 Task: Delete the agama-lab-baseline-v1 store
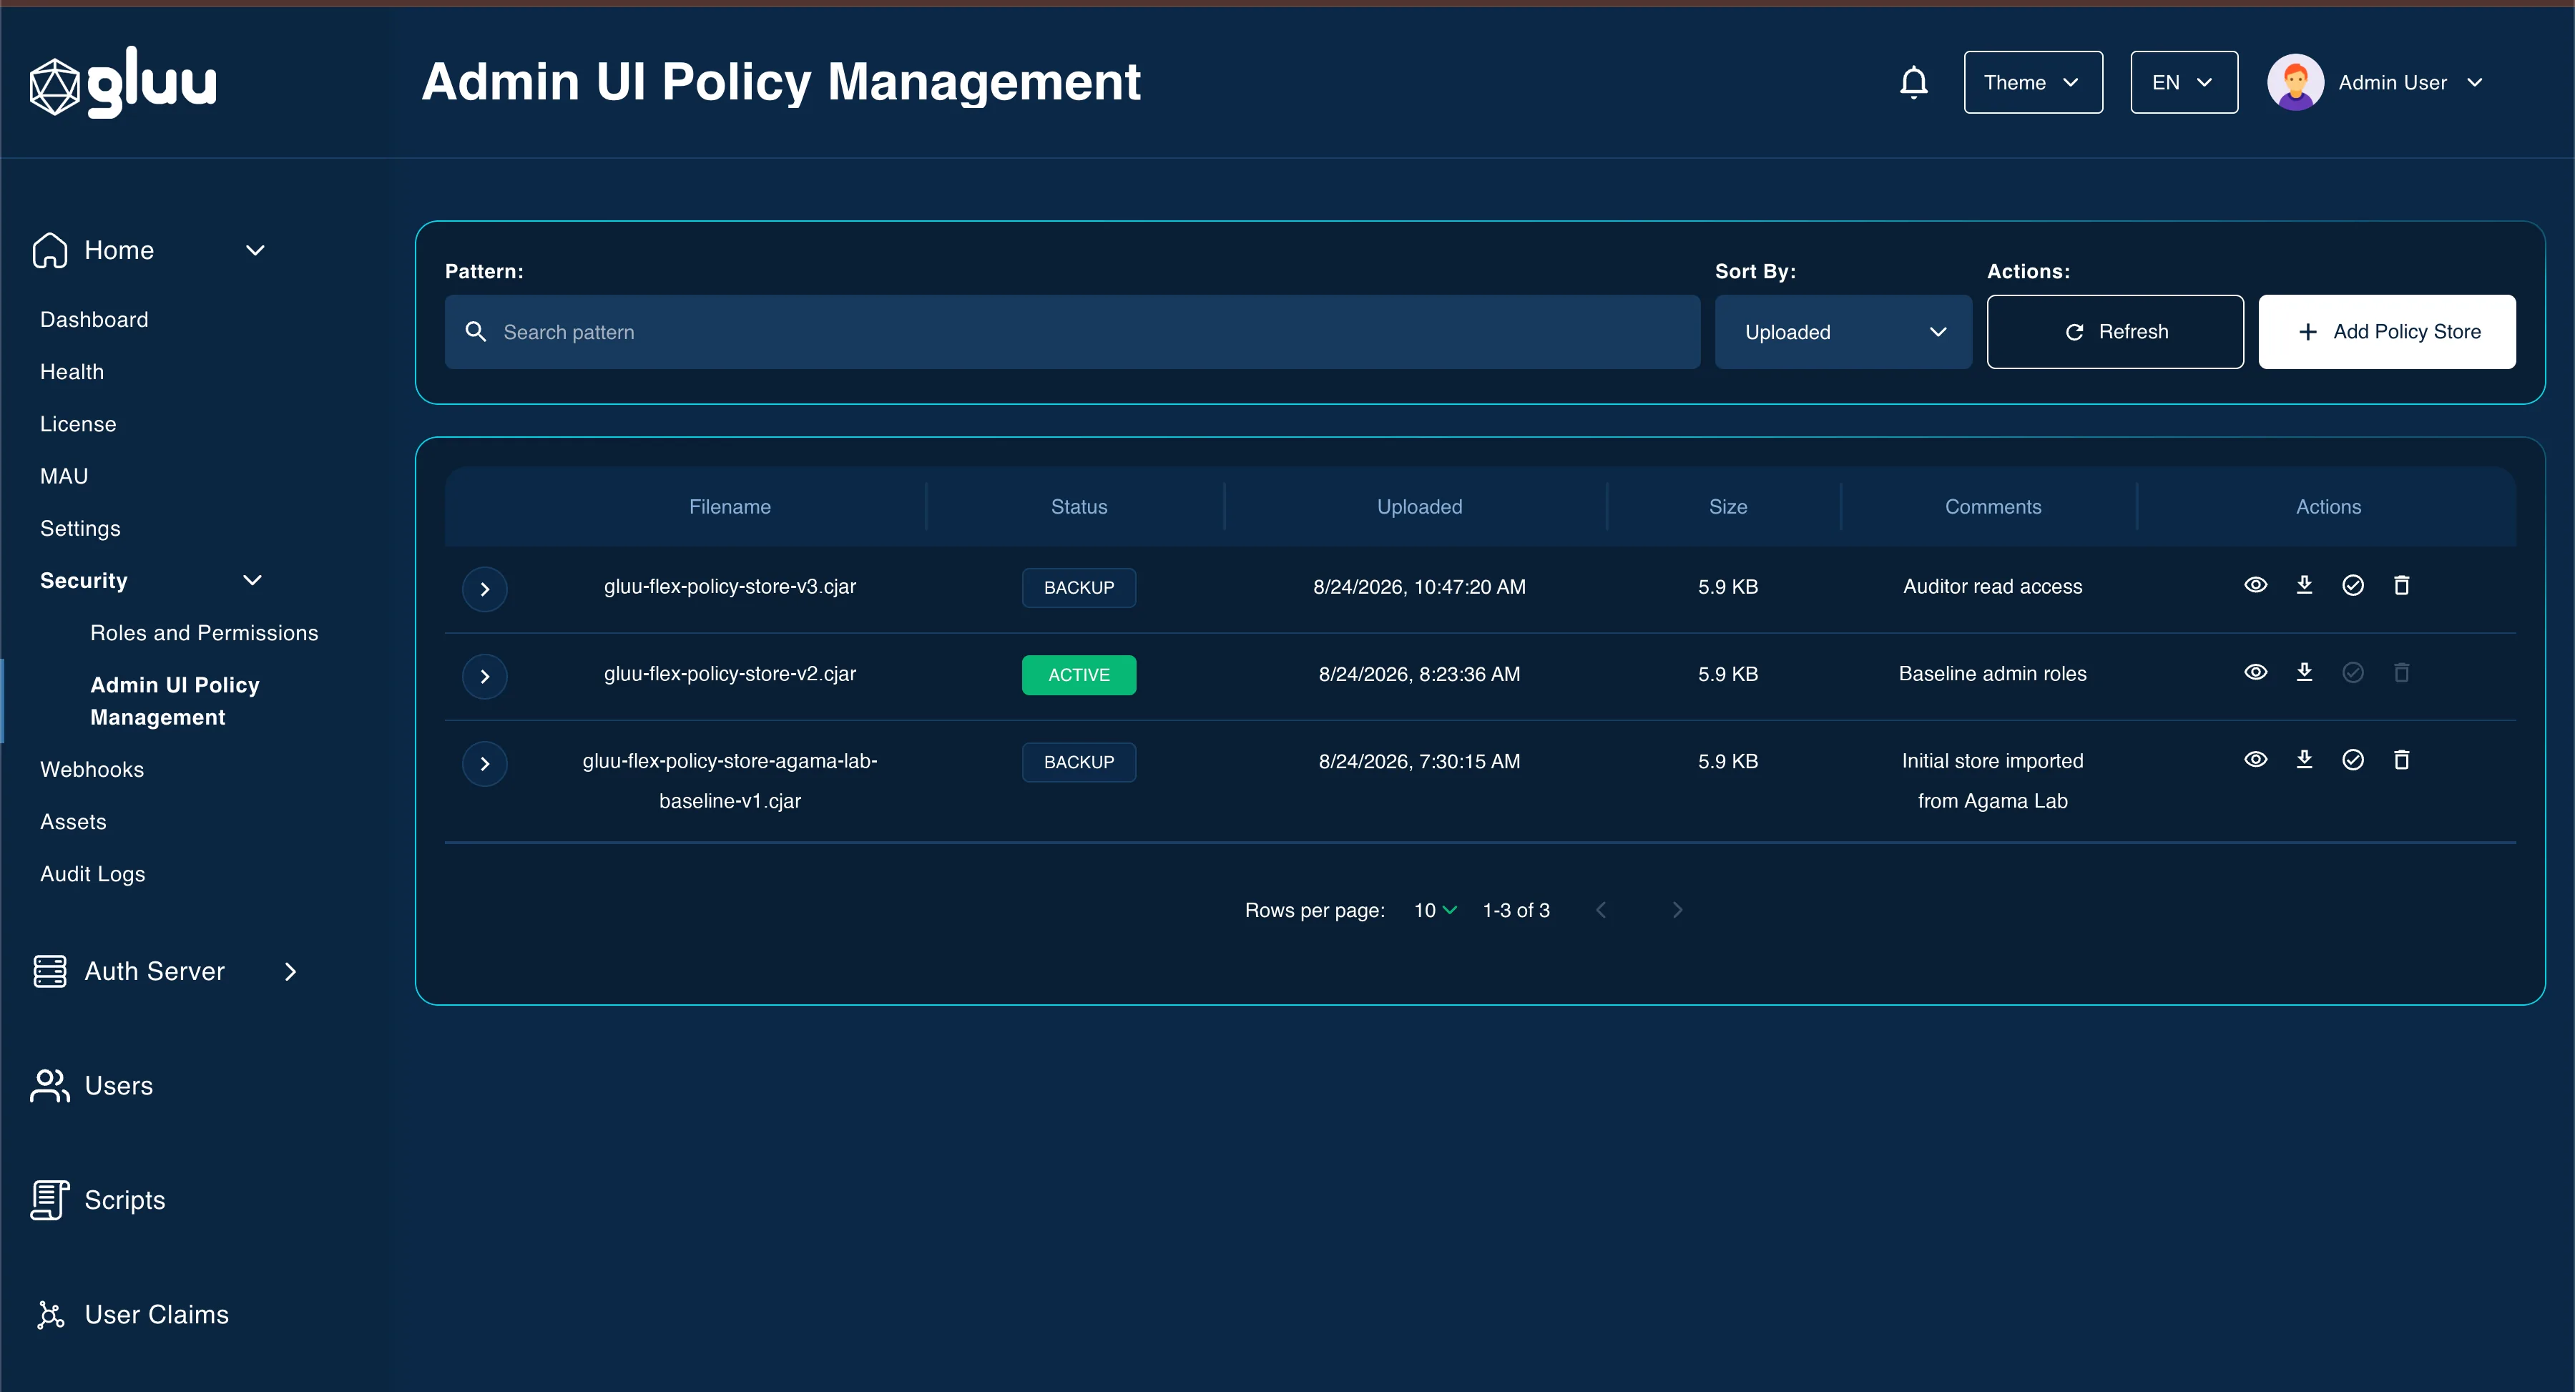click(2401, 759)
